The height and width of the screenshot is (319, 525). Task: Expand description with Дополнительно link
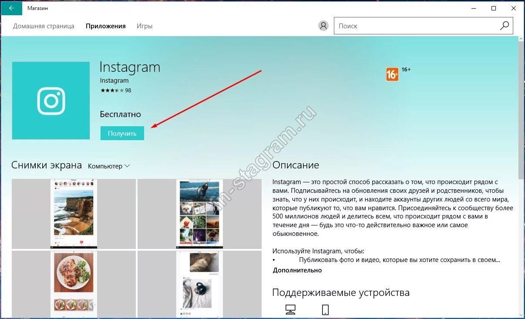click(297, 270)
